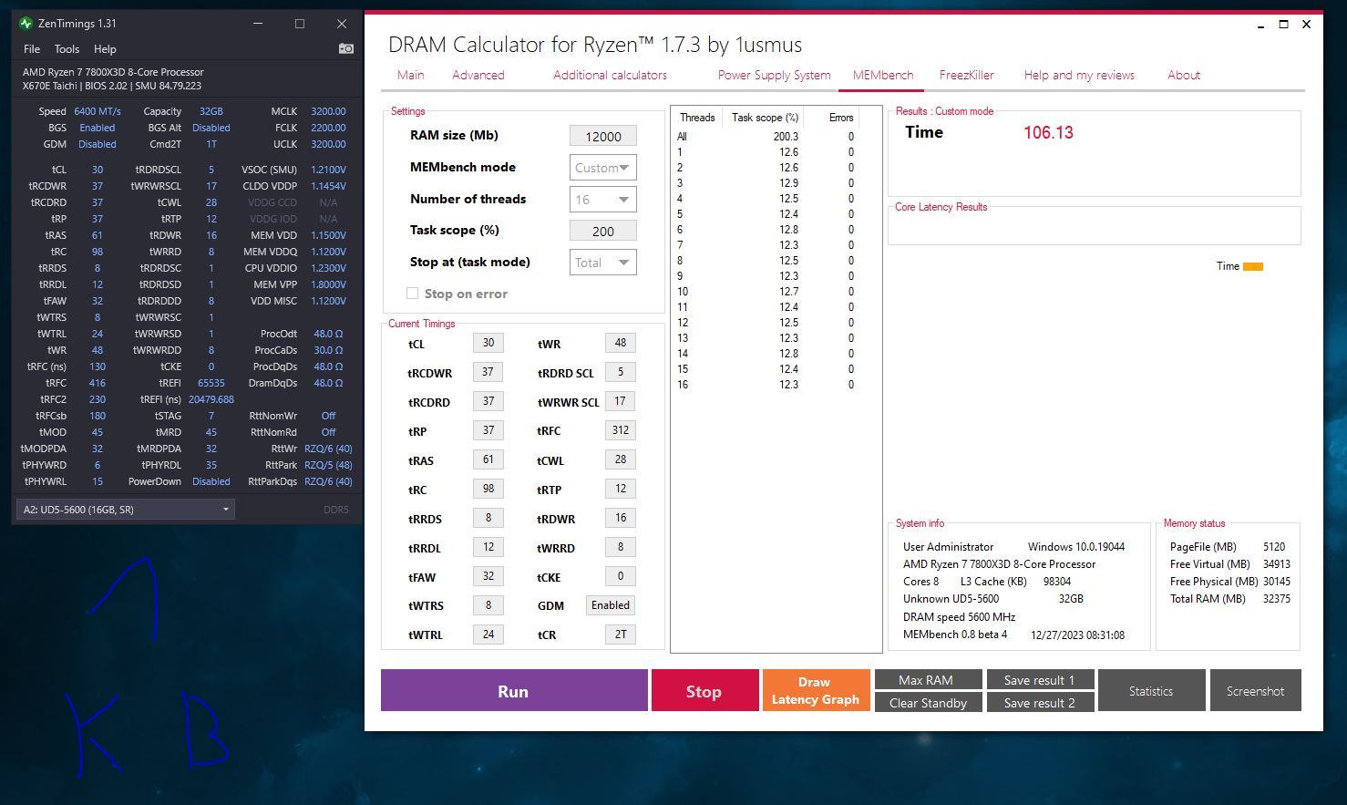
Task: Close the DRAM Calculator window
Action: click(x=1306, y=25)
